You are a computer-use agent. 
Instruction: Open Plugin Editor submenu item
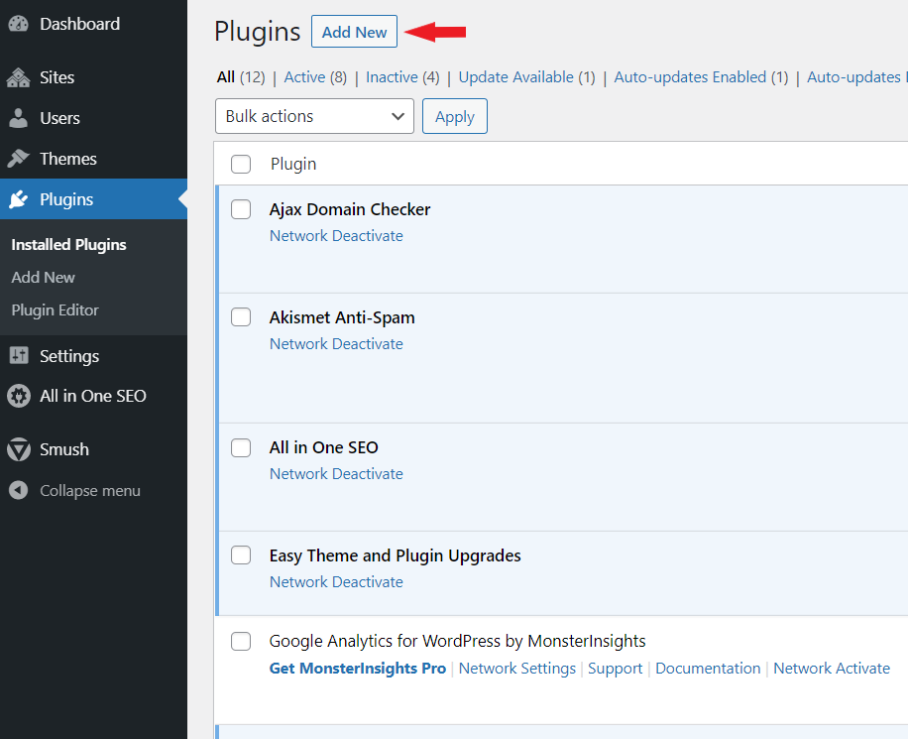[55, 310]
